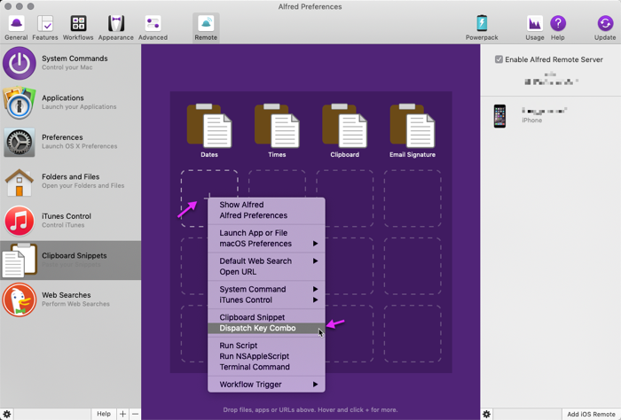The height and width of the screenshot is (420, 621).
Task: Select the iPhone remote device
Action: [551, 115]
